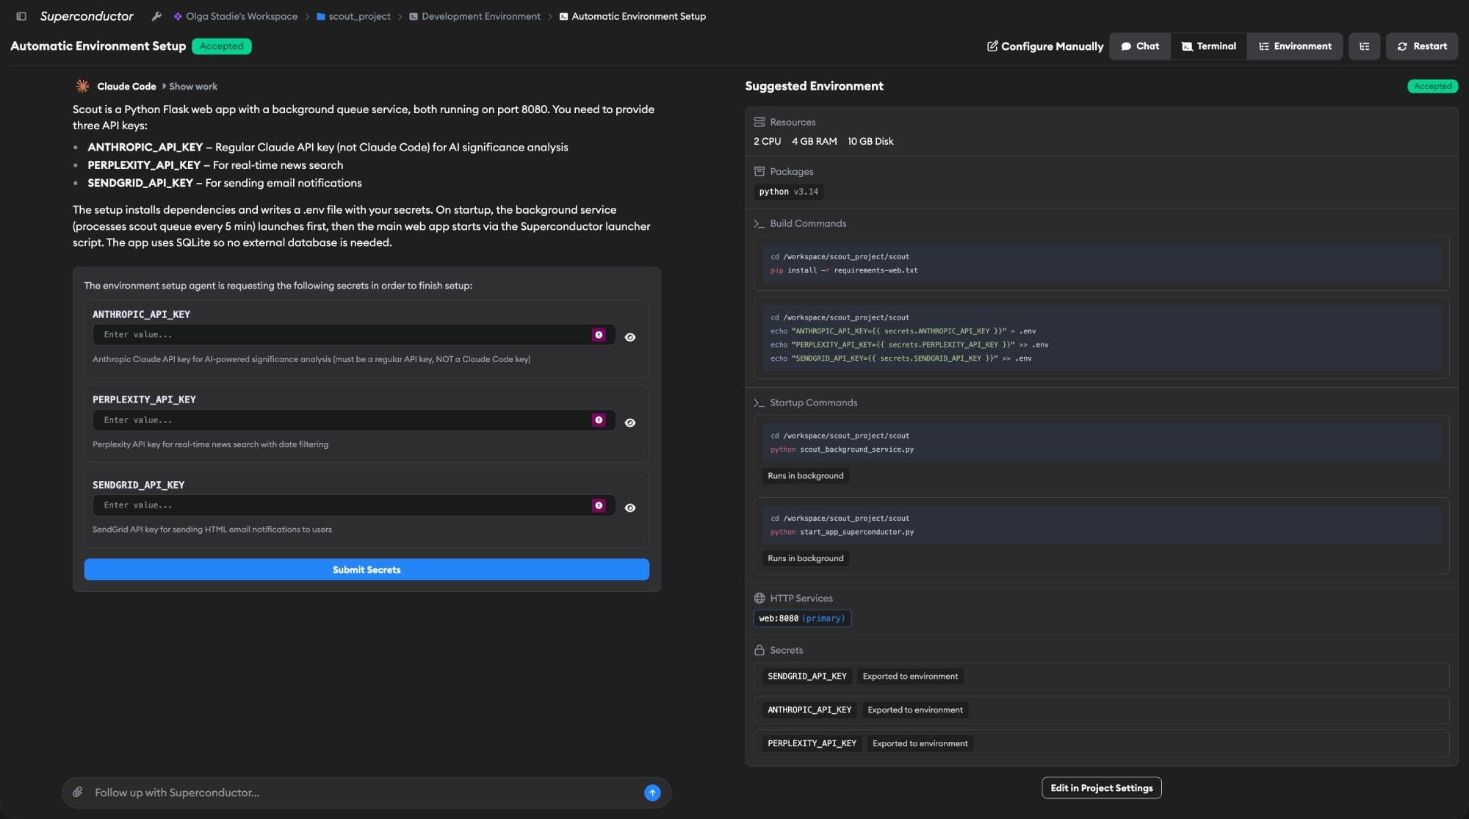Open Development Environment breadcrumb
This screenshot has height=819, width=1469.
click(474, 16)
